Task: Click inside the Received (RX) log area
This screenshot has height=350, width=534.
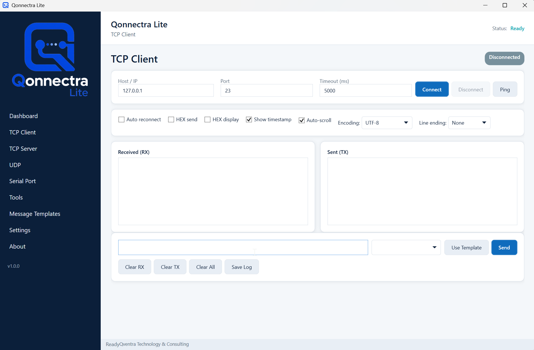Action: 213,191
